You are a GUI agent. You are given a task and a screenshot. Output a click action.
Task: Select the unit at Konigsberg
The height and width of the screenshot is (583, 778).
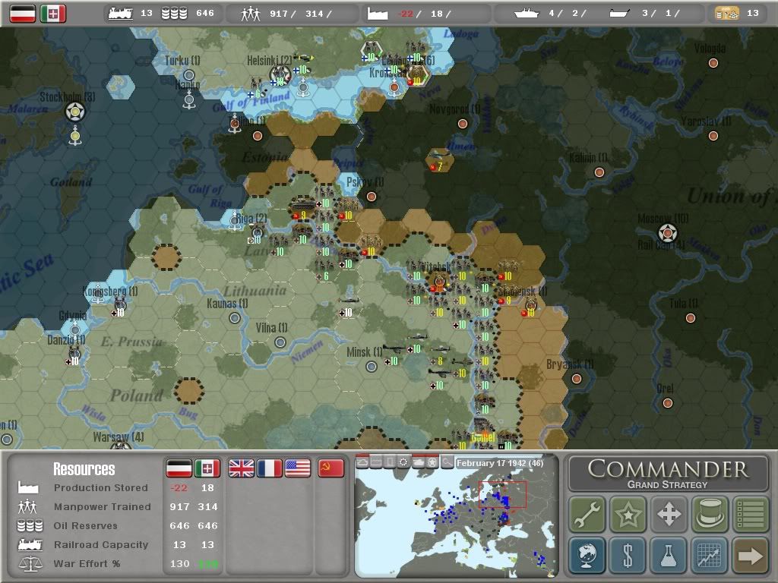click(120, 305)
